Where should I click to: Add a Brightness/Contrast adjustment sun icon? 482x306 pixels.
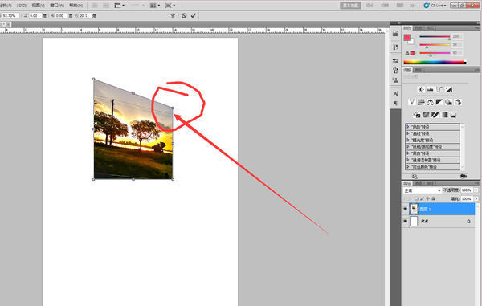(421, 90)
